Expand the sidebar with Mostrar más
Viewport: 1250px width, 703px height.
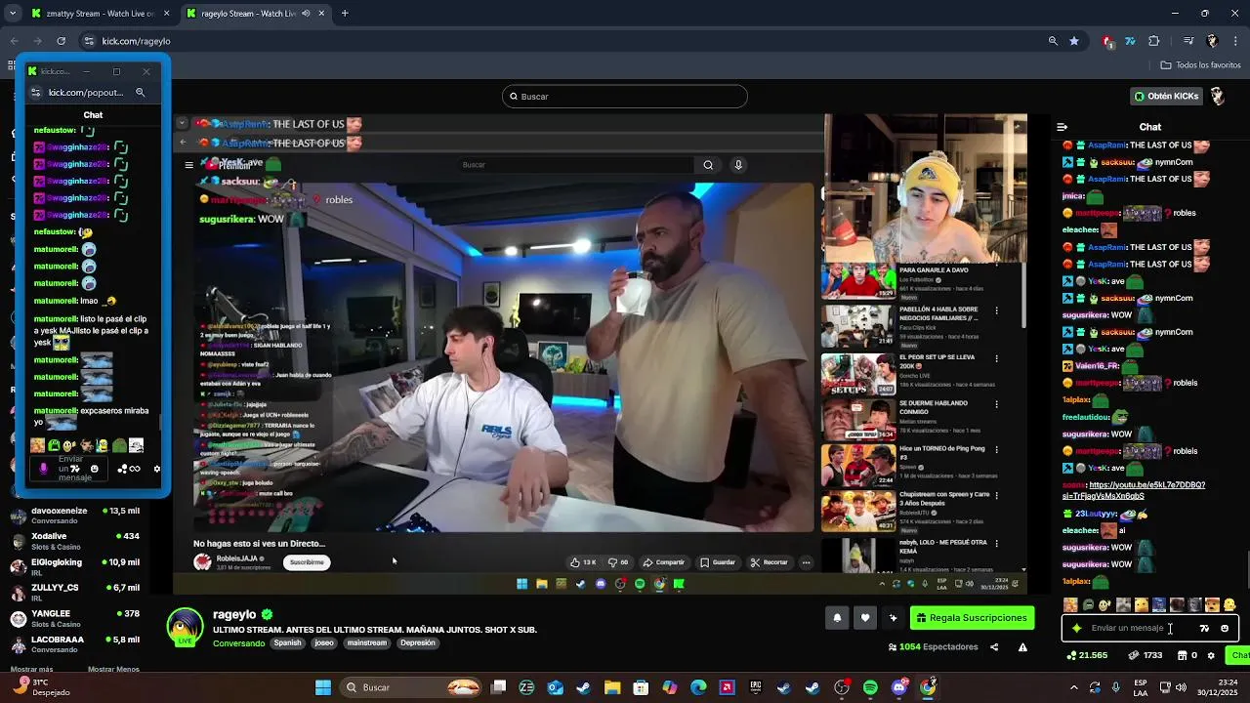tap(31, 669)
